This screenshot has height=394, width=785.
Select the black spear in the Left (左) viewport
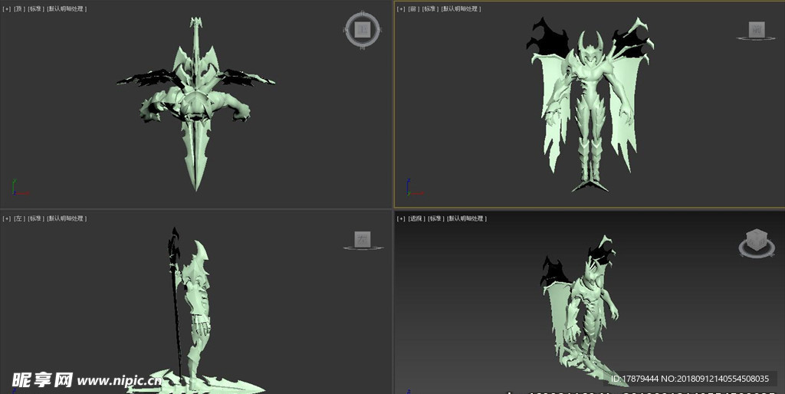click(x=176, y=300)
